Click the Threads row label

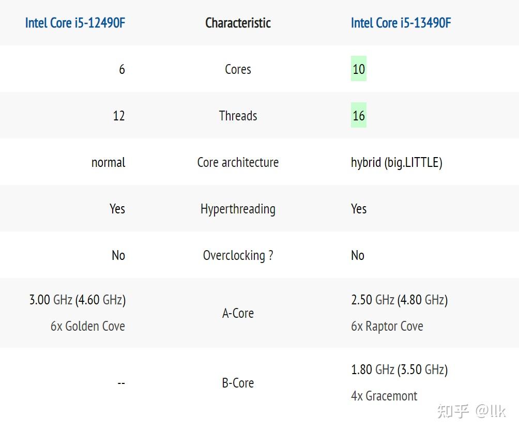(238, 116)
